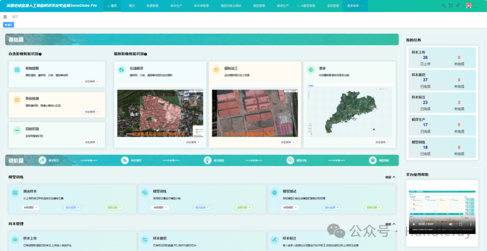
Task: Toggle fullscreen on the help video
Action: tap(460, 224)
